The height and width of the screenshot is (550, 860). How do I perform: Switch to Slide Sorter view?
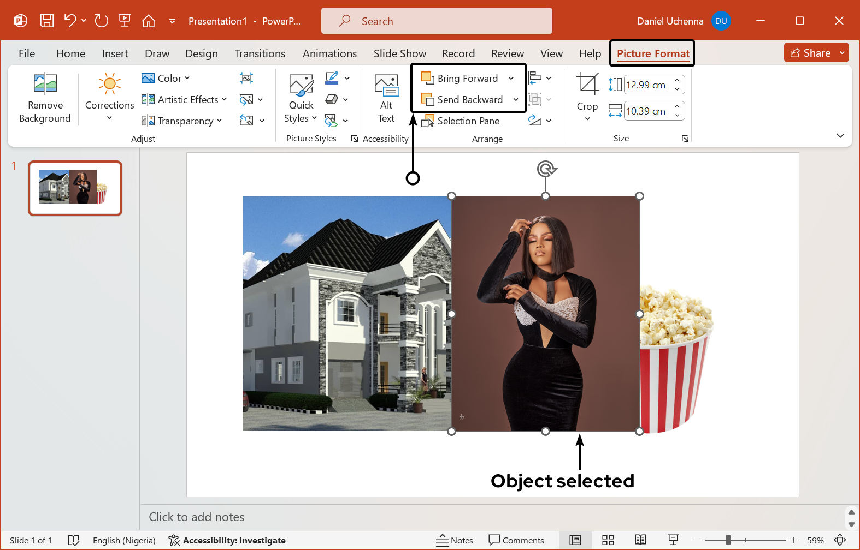(x=608, y=540)
